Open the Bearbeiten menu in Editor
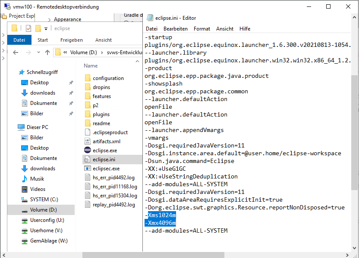 click(x=175, y=29)
